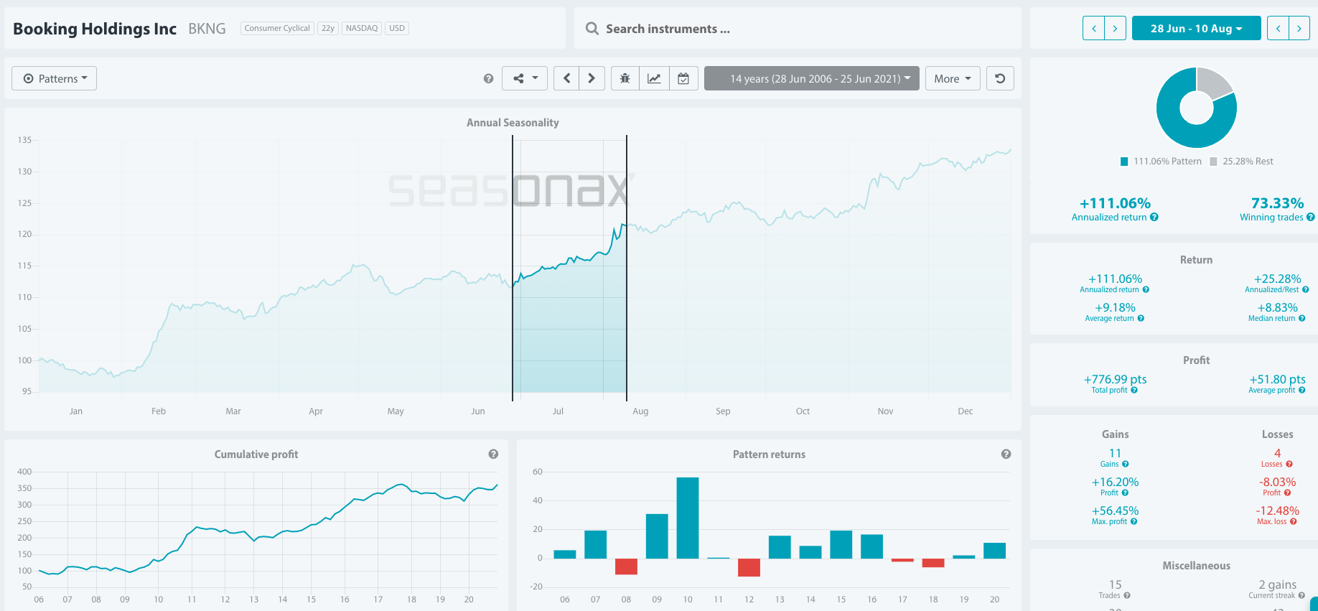Click the Consumer Cyclical sector tag
The height and width of the screenshot is (611, 1318).
[277, 28]
